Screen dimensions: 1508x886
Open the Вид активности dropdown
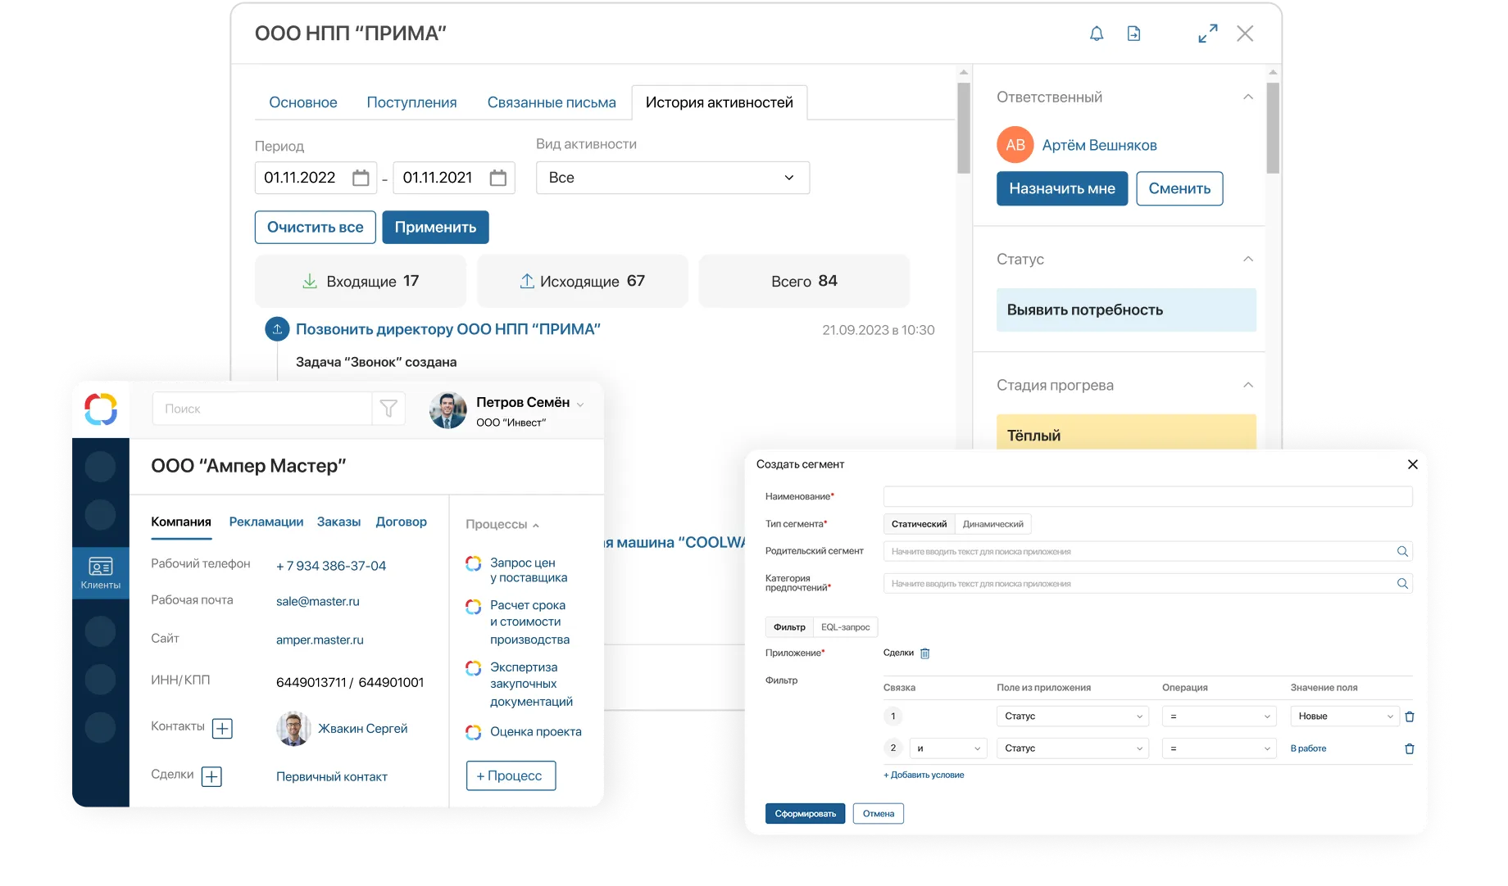(672, 177)
